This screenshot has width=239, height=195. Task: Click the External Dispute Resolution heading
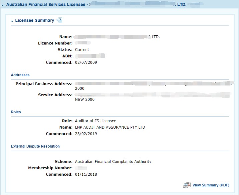coord(35,146)
